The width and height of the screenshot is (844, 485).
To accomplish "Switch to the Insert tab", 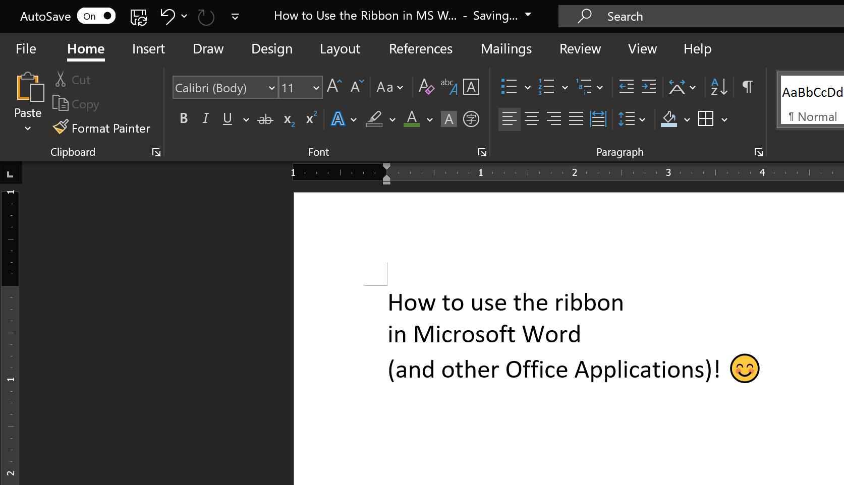I will (x=148, y=49).
